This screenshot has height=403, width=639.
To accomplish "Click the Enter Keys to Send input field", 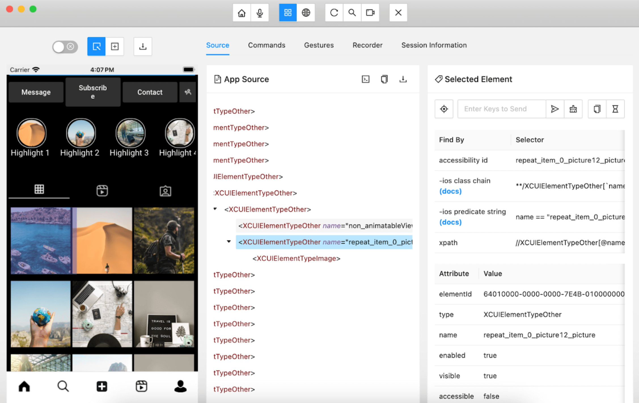I will pos(502,108).
